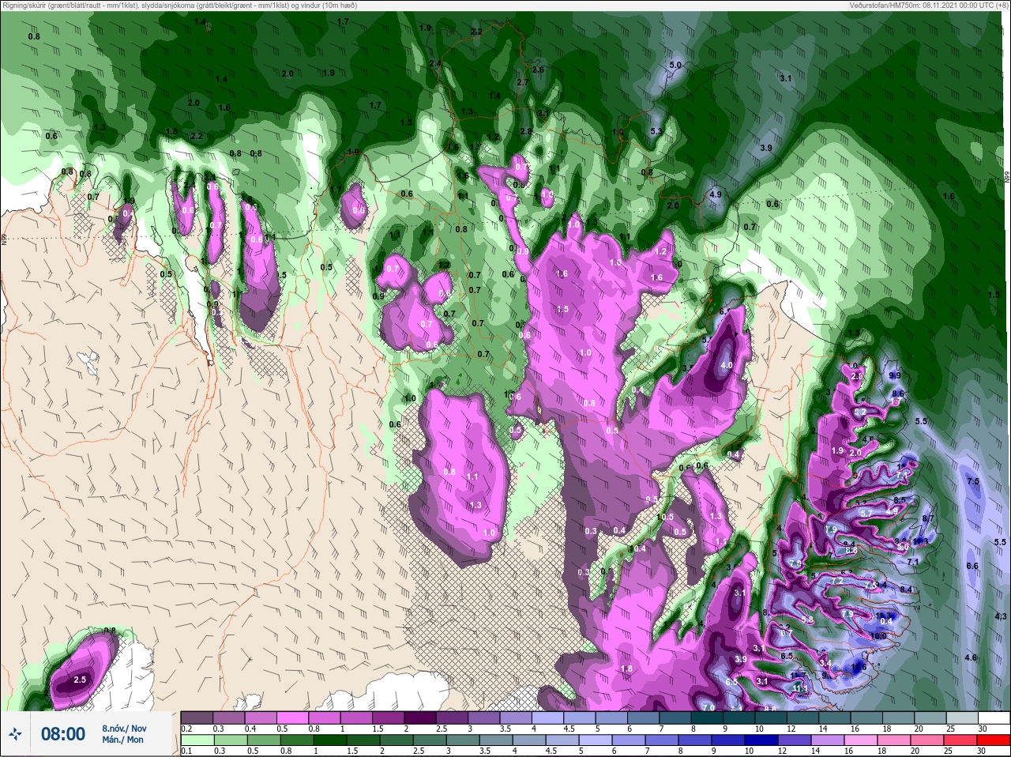
Task: Click the 'Mán./ Mon' weekday label
Action: (x=122, y=740)
